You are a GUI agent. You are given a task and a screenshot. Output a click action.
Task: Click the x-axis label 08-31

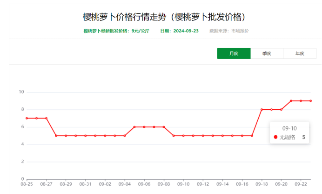tap(86, 184)
